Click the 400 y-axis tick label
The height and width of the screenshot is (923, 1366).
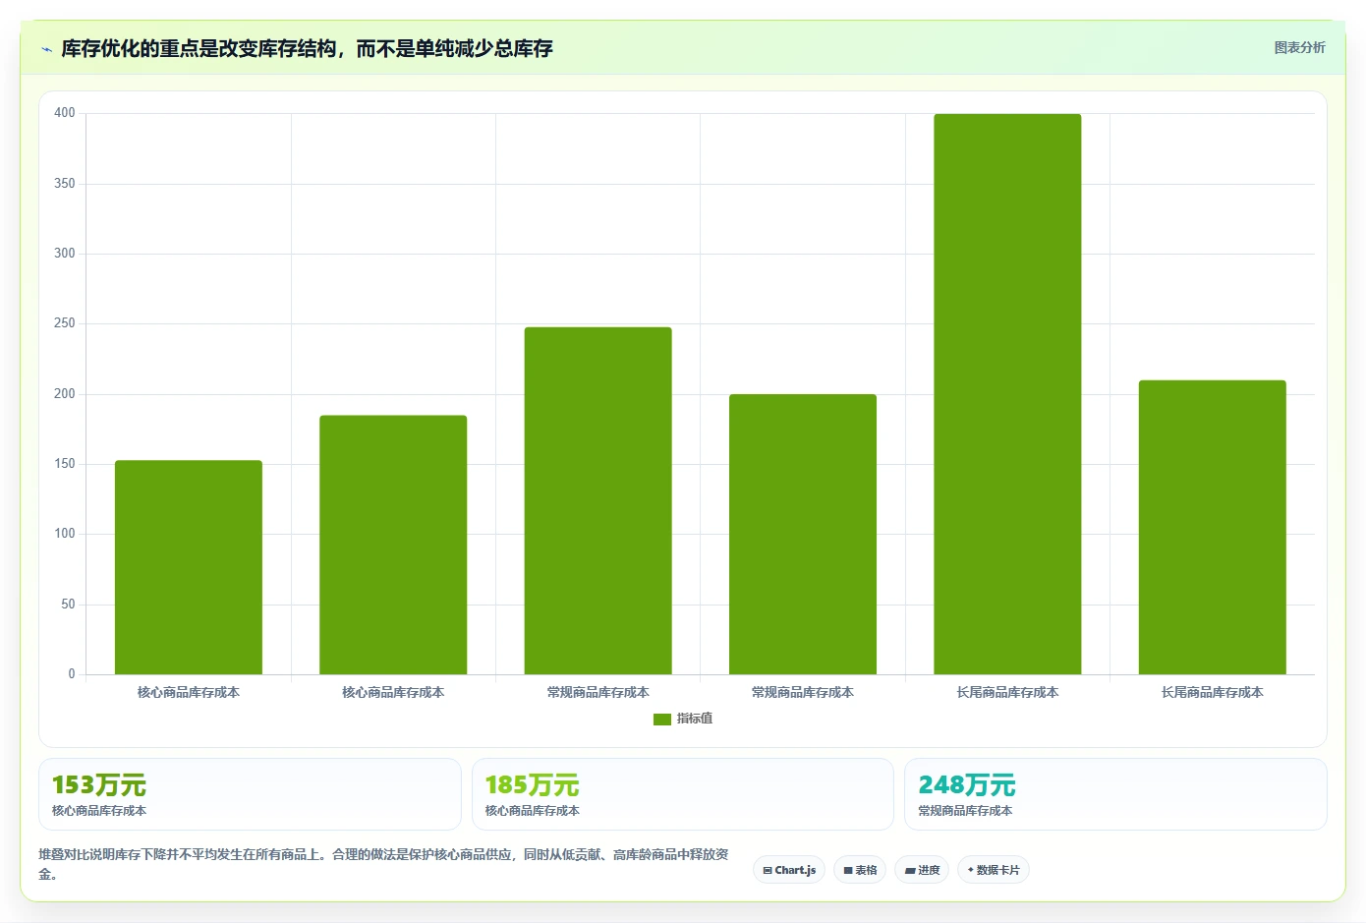(65, 113)
